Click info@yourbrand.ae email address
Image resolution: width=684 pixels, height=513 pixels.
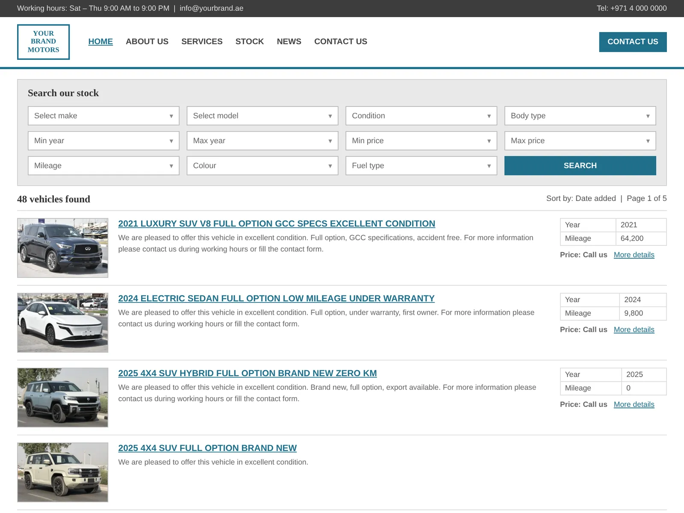pos(212,8)
